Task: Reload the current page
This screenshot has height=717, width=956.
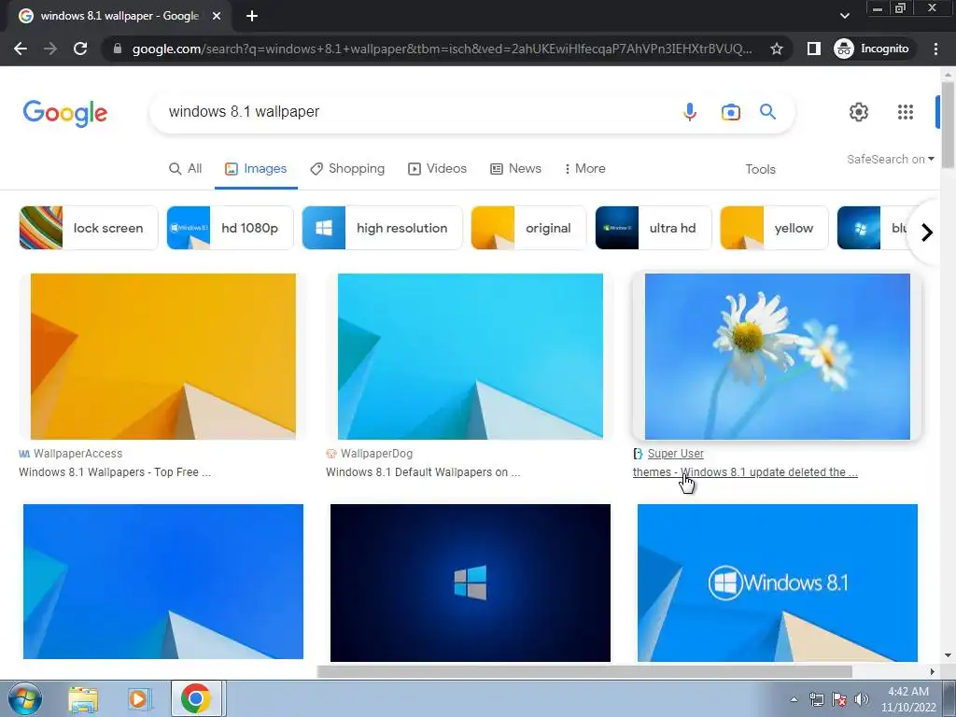Action: (x=80, y=49)
